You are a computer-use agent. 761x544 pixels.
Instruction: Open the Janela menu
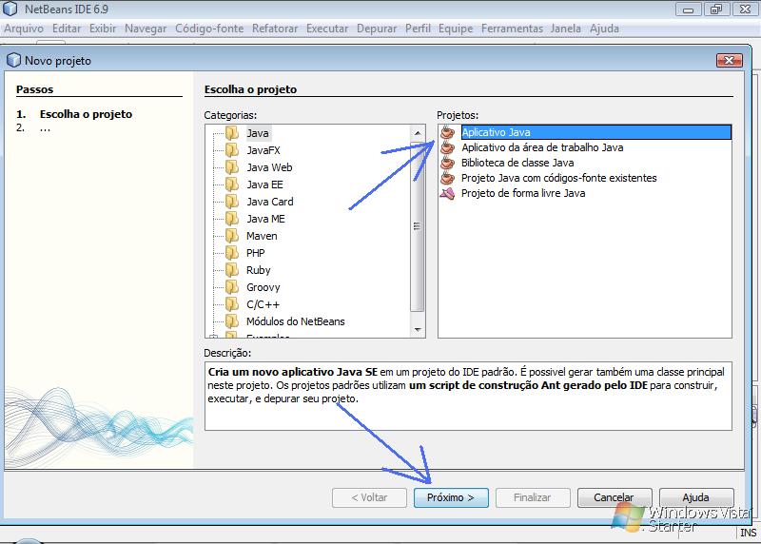click(x=565, y=29)
